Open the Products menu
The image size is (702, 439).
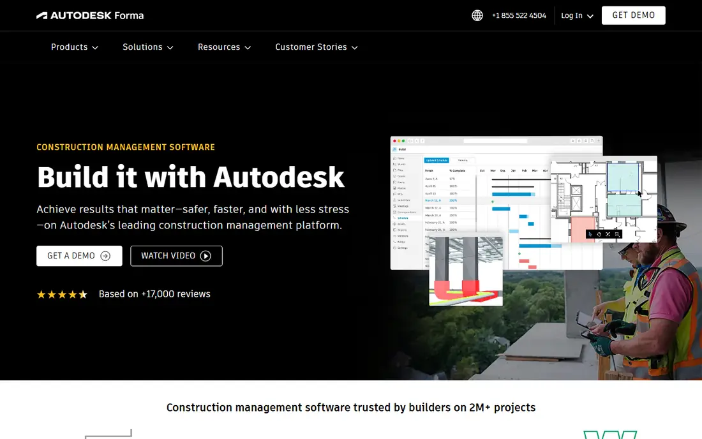point(74,47)
